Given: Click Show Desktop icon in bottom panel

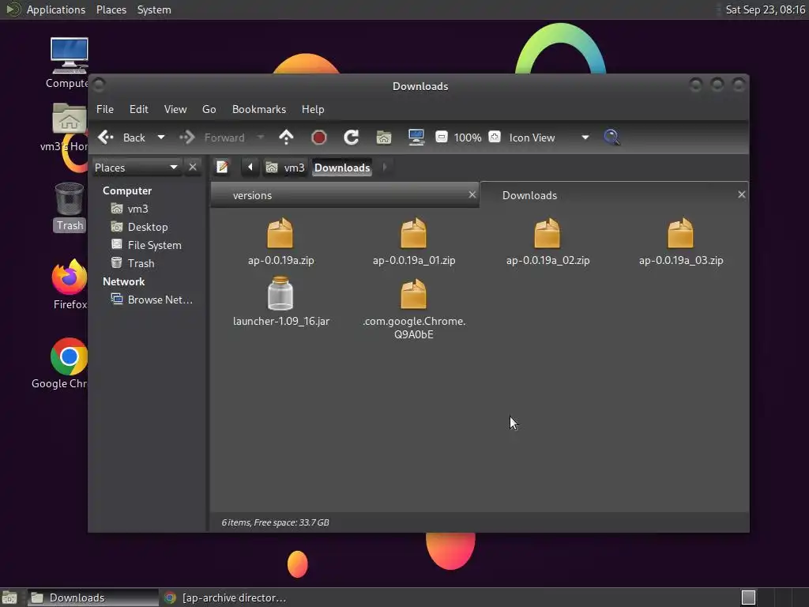Looking at the screenshot, I should coord(9,598).
